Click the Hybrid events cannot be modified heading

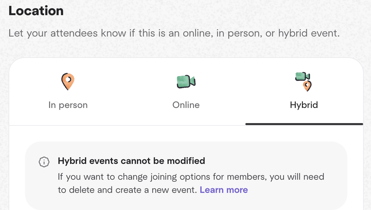[131, 161]
